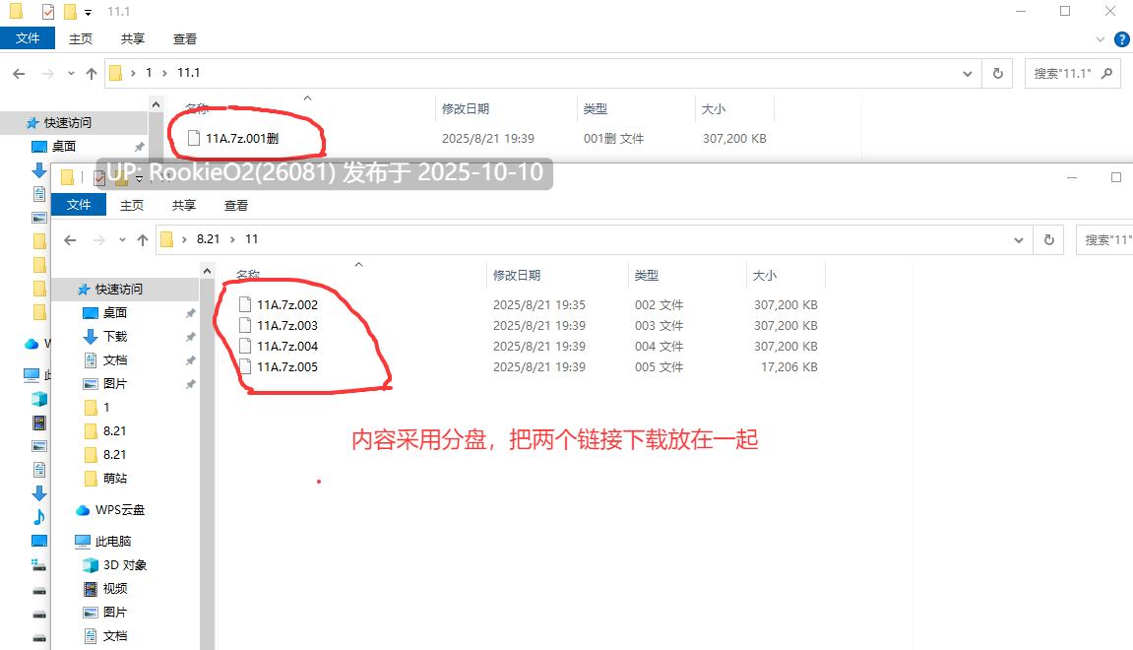Click up-directory arrow in 11.1 window

pos(91,73)
